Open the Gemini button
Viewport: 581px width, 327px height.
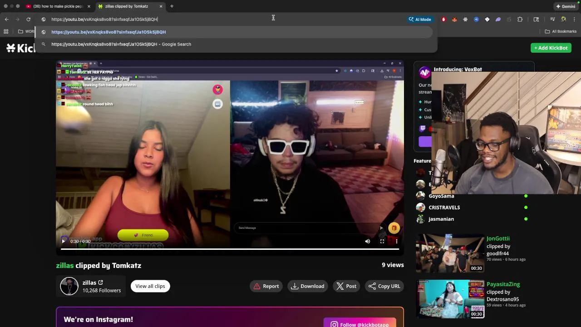566,6
